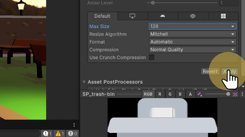Open Compression dropdown set to Normal Quality
Image resolution: width=245 pixels, height=137 pixels.
click(x=193, y=50)
